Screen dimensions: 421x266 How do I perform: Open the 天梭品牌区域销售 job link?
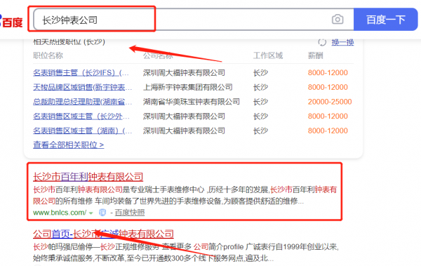tap(82, 87)
